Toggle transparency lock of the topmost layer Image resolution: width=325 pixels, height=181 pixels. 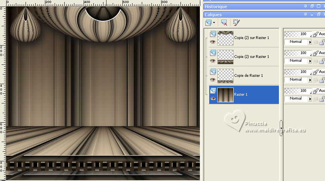322,42
